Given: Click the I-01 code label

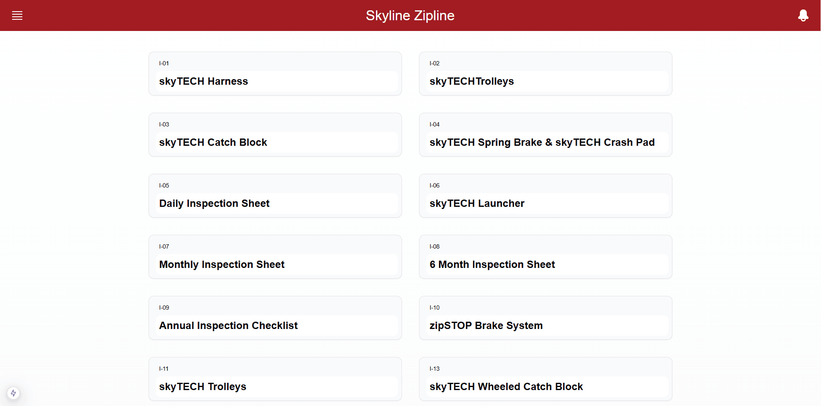Looking at the screenshot, I should tap(164, 63).
